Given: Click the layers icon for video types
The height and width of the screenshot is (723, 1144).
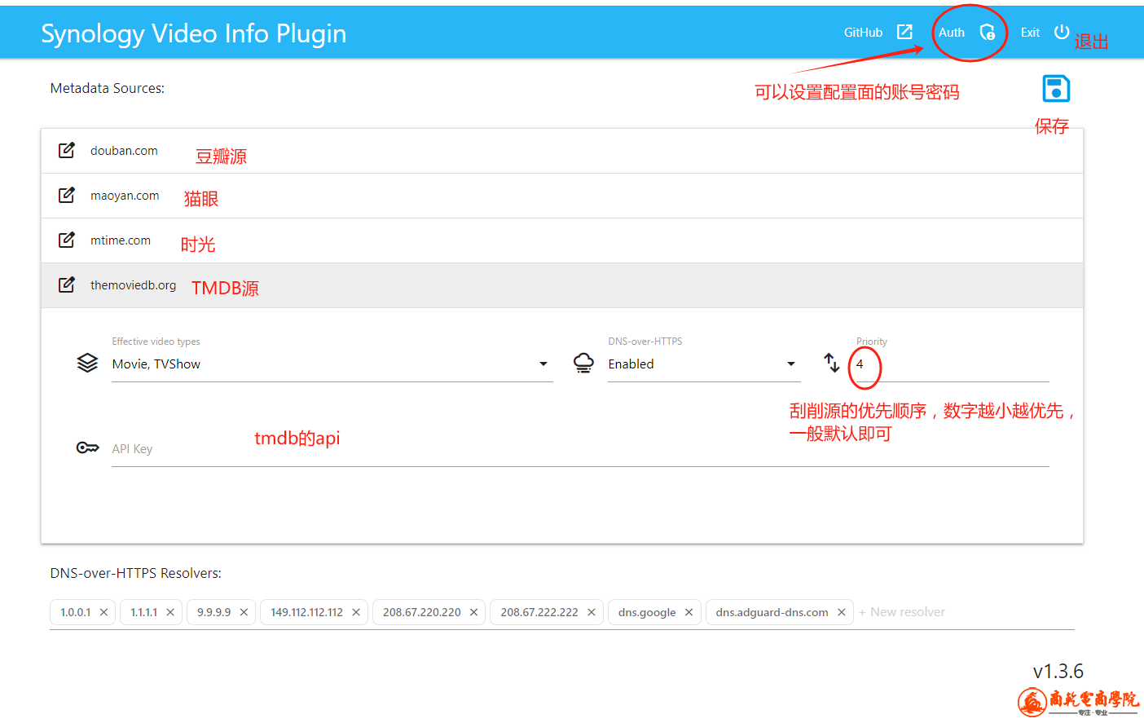Looking at the screenshot, I should pyautogui.click(x=87, y=363).
